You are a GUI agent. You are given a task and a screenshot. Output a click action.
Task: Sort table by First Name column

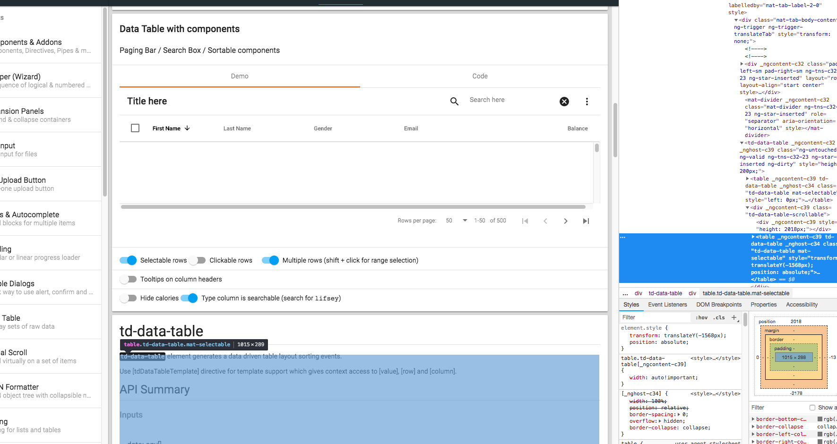pos(166,128)
